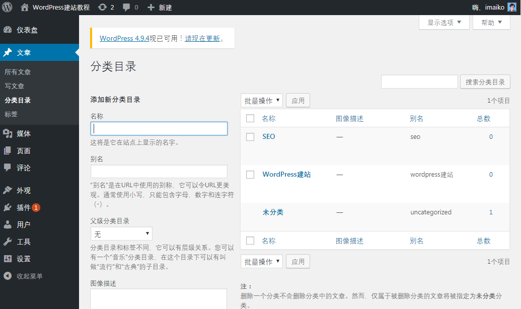Click the comments bubble icon in the top bar

click(126, 7)
